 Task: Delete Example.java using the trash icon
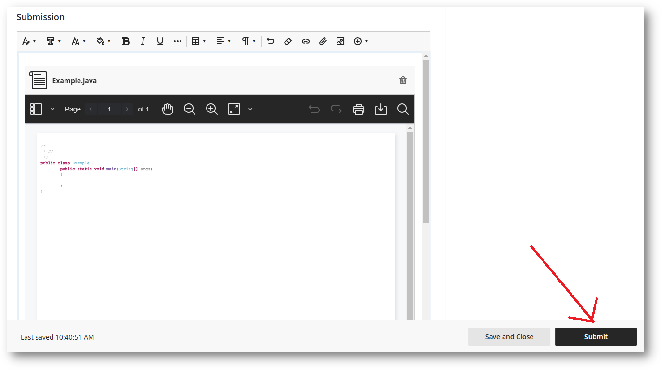pos(403,80)
